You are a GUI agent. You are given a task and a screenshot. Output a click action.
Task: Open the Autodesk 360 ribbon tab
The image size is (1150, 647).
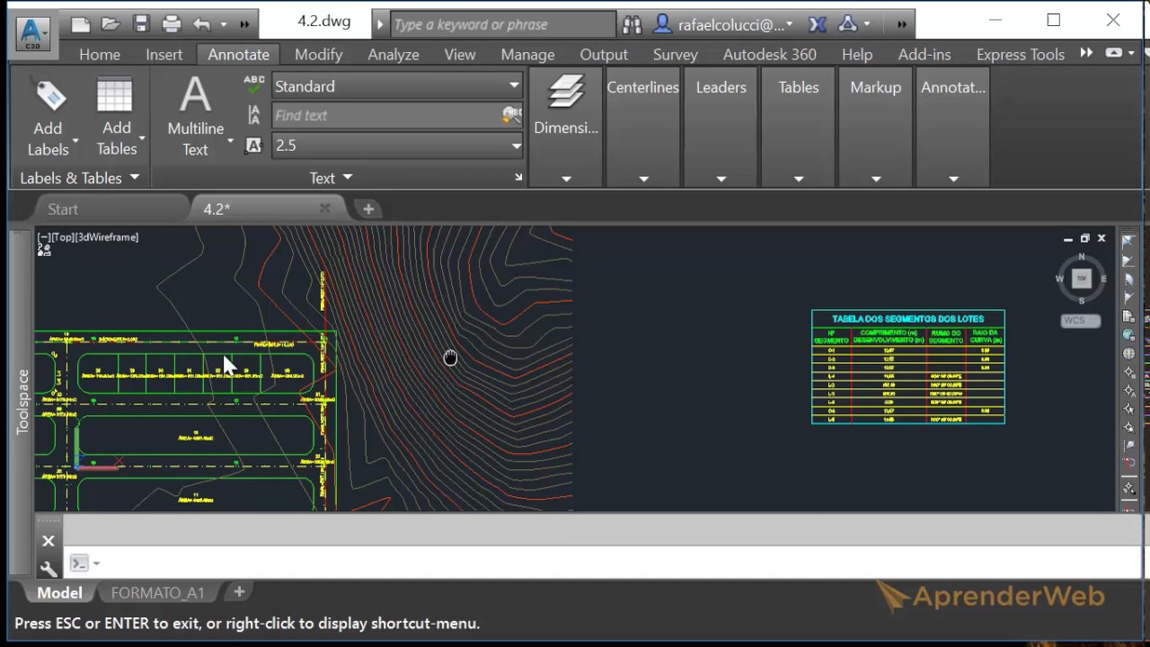[x=770, y=55]
